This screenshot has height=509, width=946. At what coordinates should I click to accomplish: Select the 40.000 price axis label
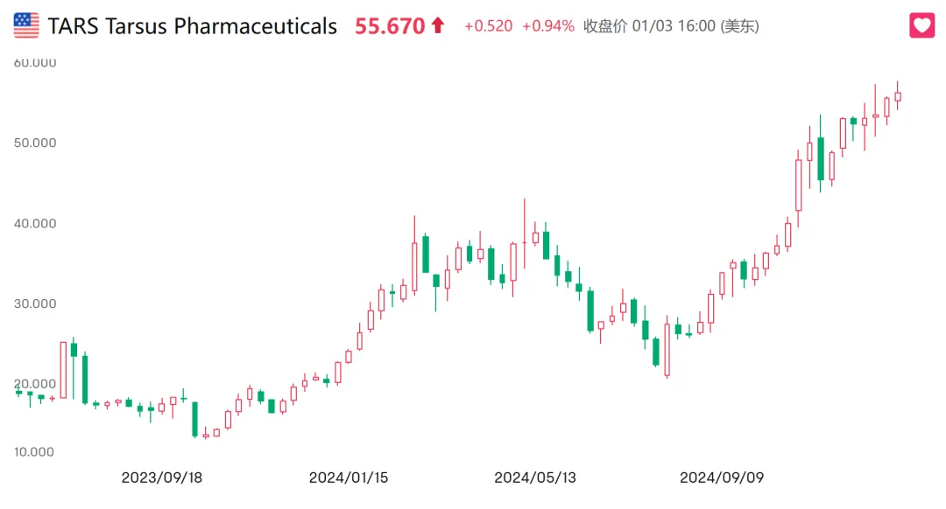tap(35, 224)
